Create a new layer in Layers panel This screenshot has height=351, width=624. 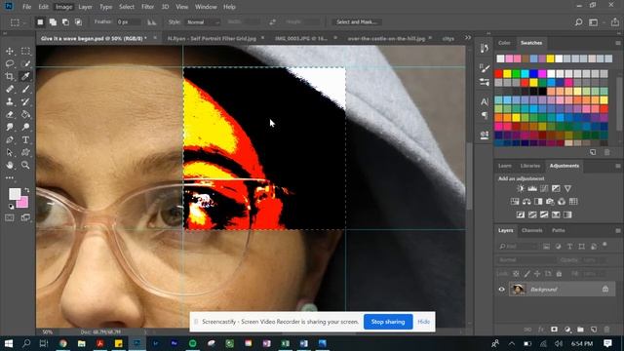pos(594,330)
